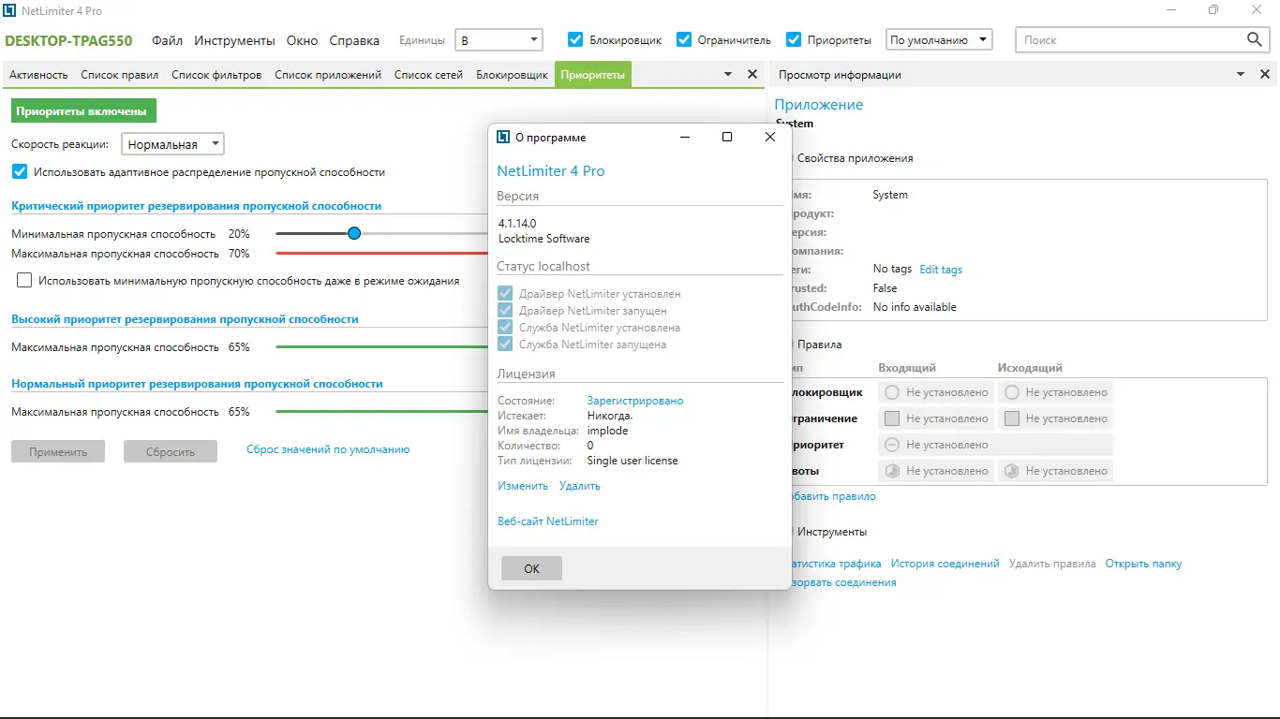Viewport: 1280px width, 719px height.
Task: Click the green Приоритеты включены button
Action: (x=84, y=110)
